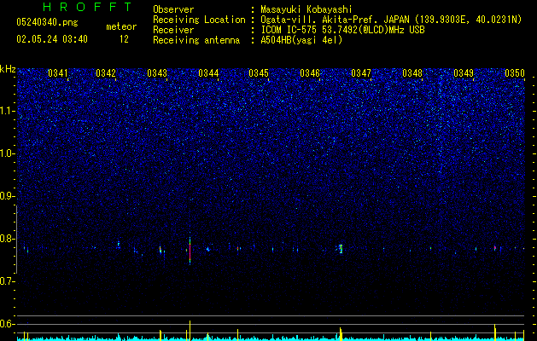This screenshot has height=341, width=537.
Task: Click antenna value A504HB(yagi 4el)
Action: tap(301, 40)
